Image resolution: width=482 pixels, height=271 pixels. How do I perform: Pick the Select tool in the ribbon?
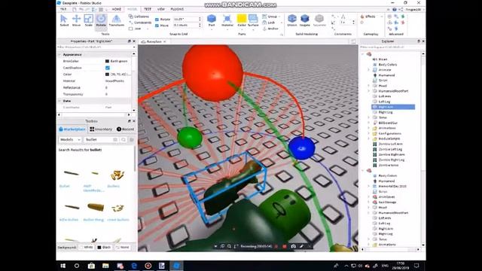[64, 20]
